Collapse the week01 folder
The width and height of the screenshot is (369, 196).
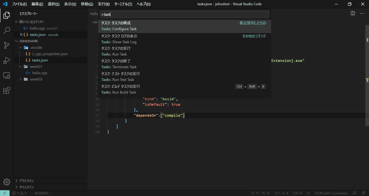tap(20, 67)
